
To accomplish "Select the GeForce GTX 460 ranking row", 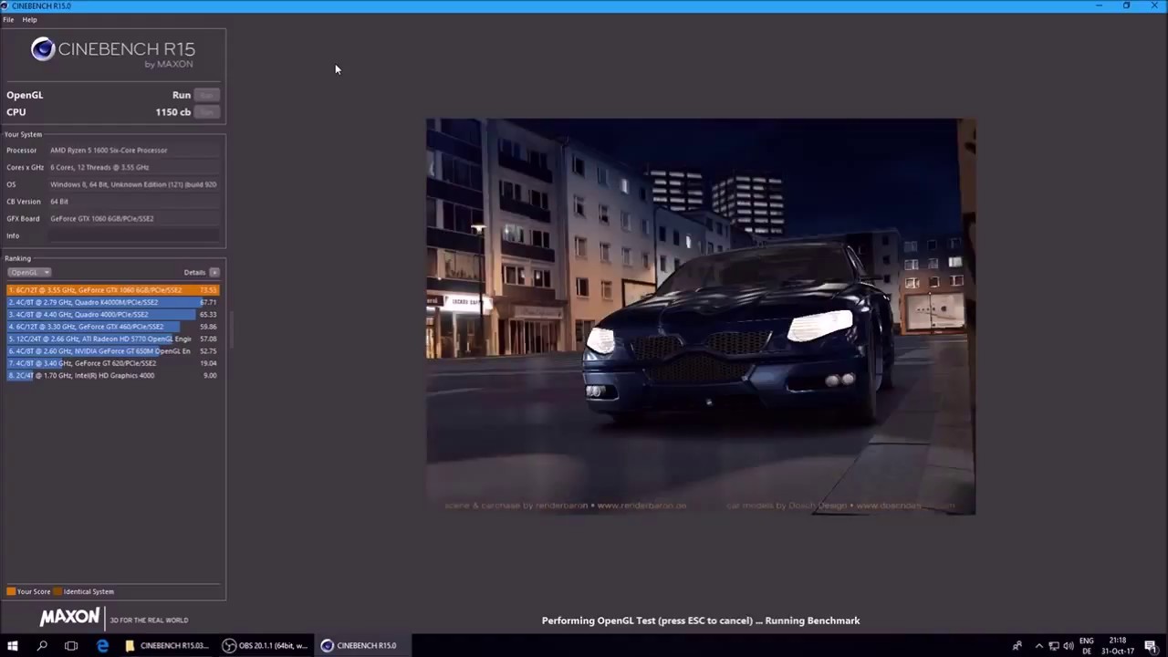I will point(113,327).
